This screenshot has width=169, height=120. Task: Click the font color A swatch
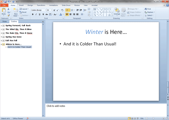click(x=61, y=14)
